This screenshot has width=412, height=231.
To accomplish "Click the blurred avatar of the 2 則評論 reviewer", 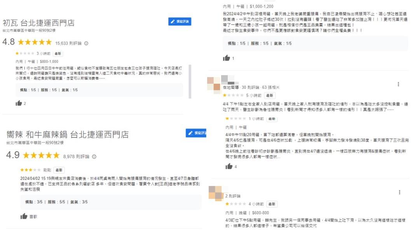I will [x=216, y=193].
